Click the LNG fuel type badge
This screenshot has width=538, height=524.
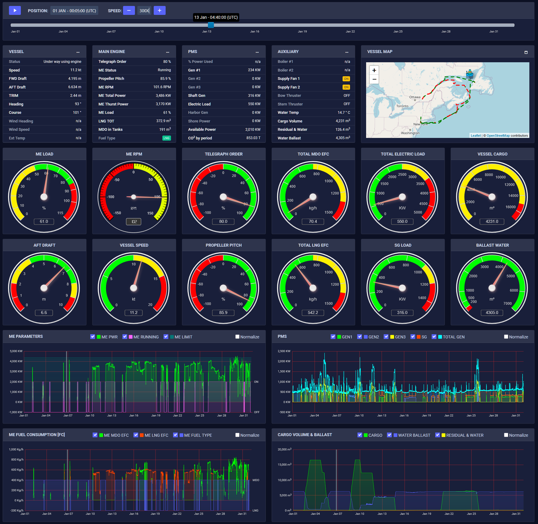(167, 138)
